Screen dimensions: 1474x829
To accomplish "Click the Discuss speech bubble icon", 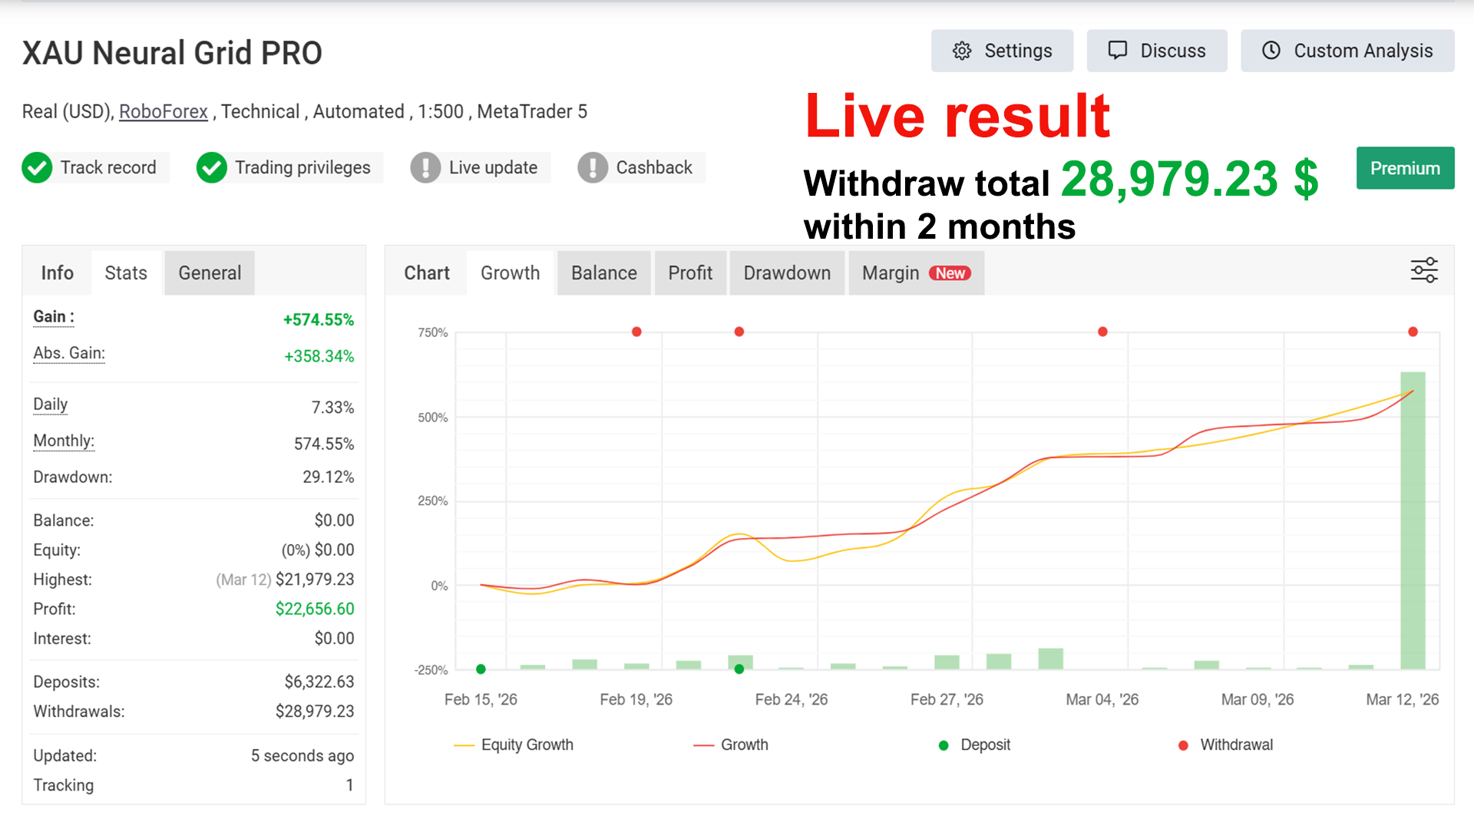I will [1118, 51].
